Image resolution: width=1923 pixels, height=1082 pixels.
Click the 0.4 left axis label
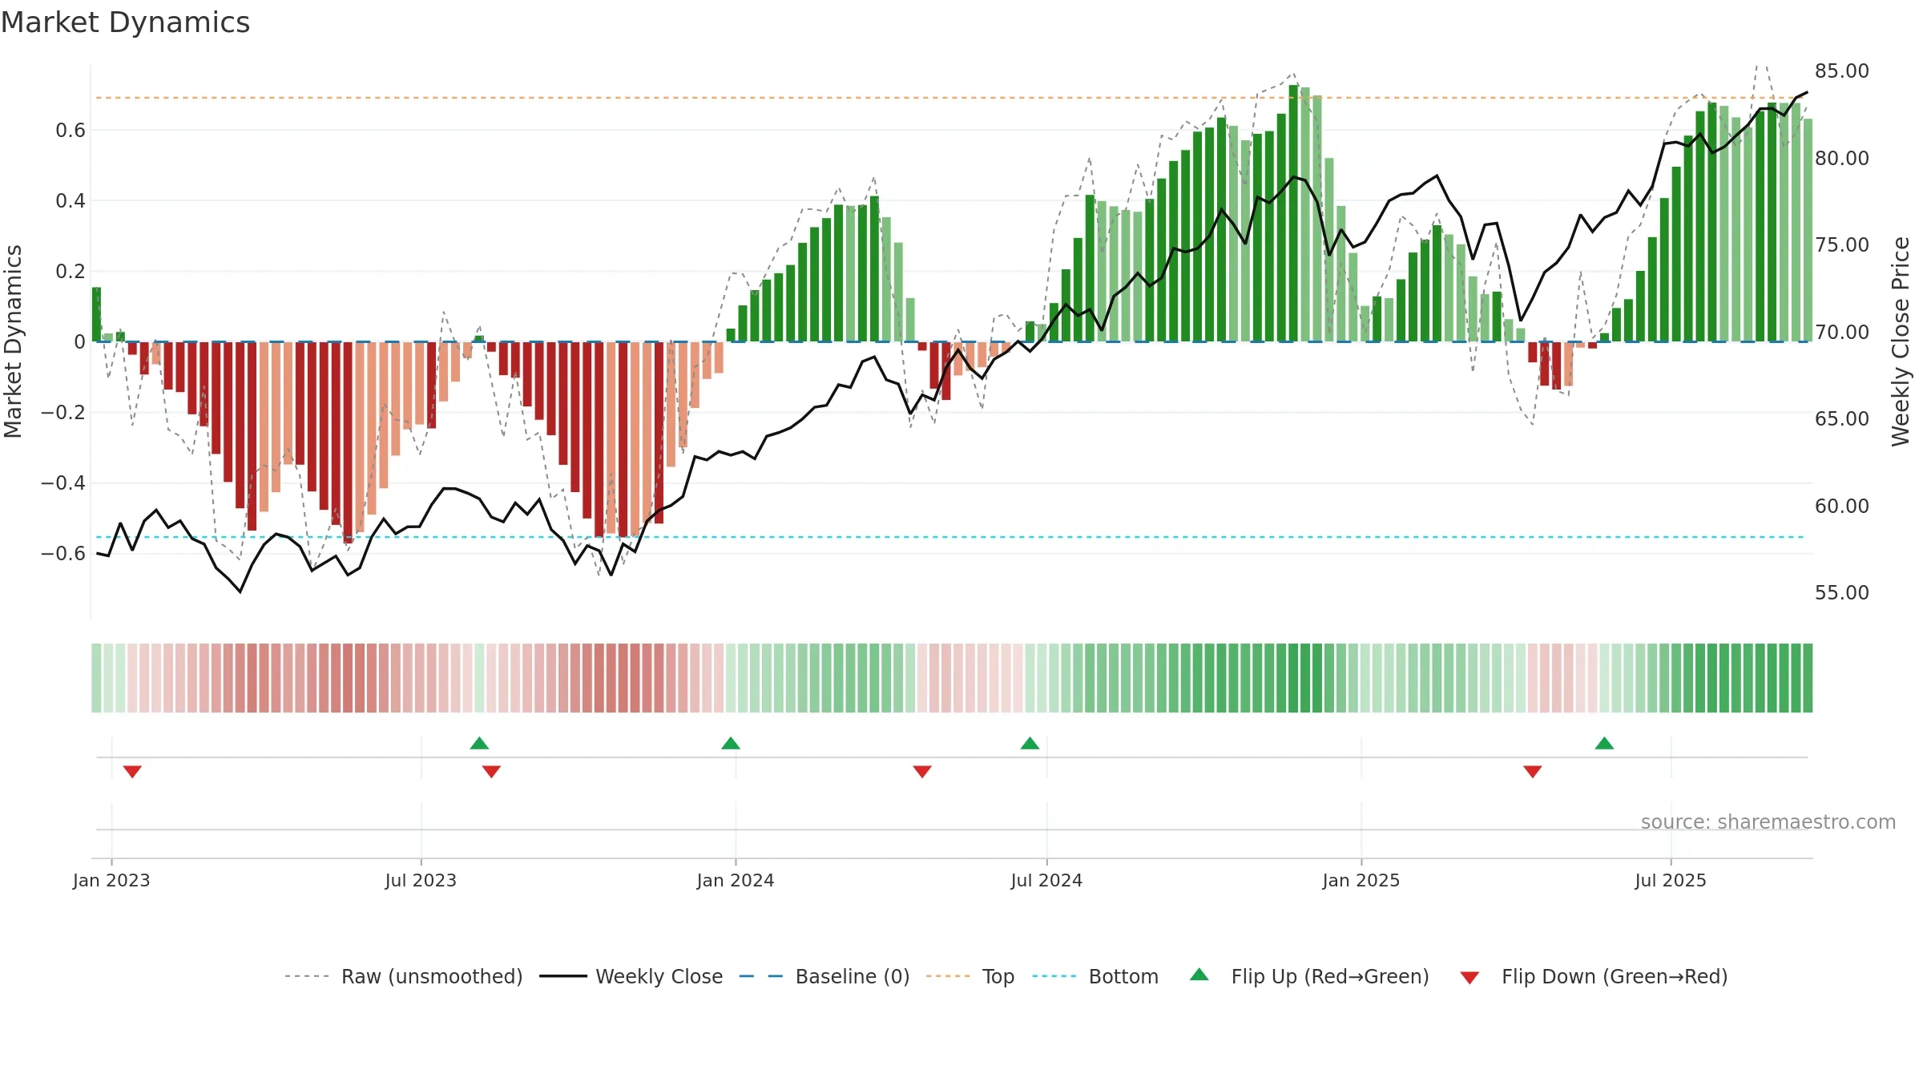pyautogui.click(x=71, y=200)
